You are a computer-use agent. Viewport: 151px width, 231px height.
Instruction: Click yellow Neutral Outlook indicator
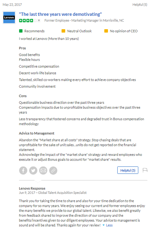[x=63, y=31]
